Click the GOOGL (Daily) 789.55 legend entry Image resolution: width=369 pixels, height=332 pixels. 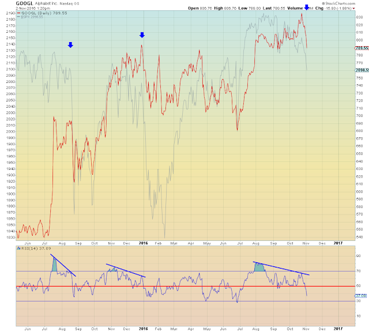[x=44, y=13]
